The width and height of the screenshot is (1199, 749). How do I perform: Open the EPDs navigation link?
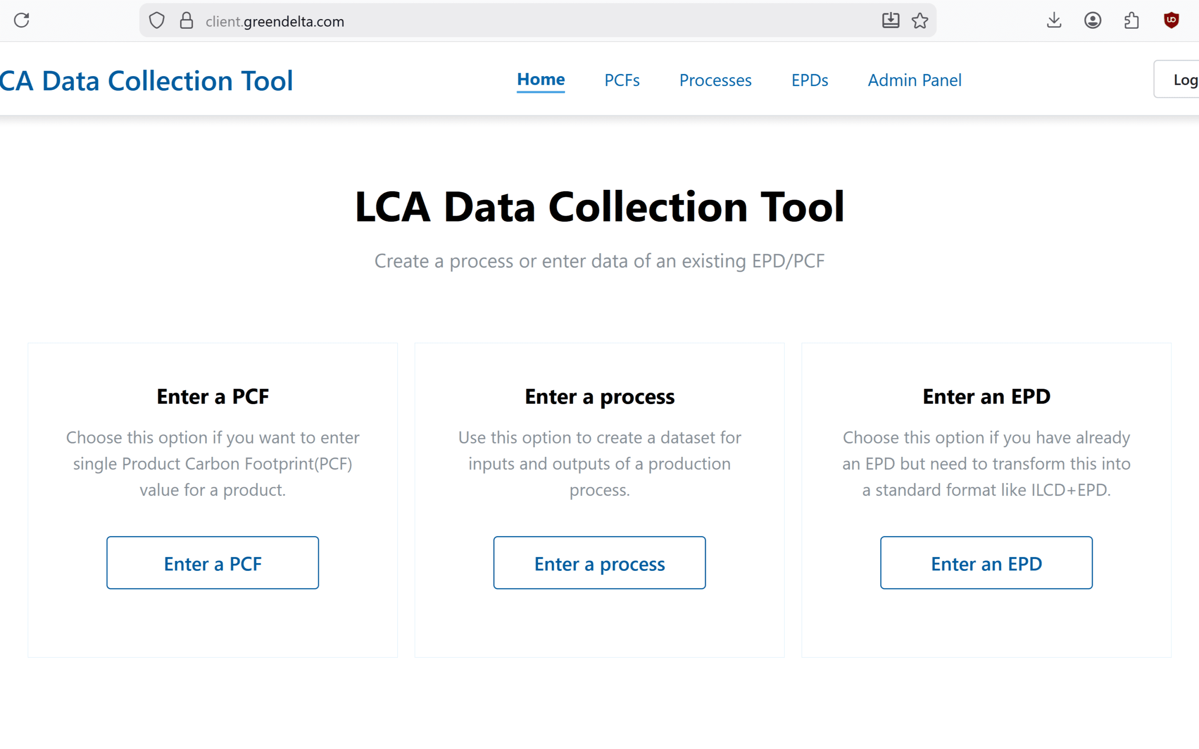(x=810, y=80)
